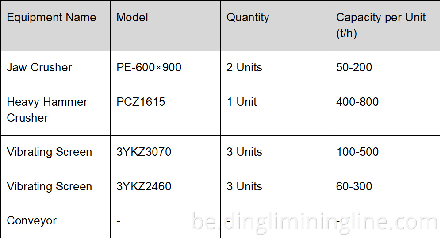
Task: Select the Capacity per Unit header
Action: 380,25
